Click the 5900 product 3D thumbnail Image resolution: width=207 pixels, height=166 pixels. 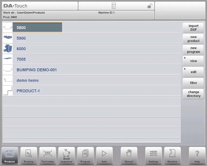pyautogui.click(x=8, y=38)
